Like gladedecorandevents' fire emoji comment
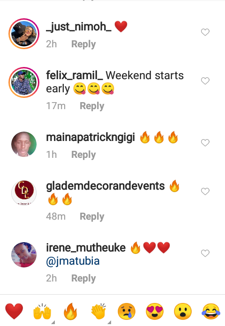This screenshot has width=225, height=326. pos(205,191)
